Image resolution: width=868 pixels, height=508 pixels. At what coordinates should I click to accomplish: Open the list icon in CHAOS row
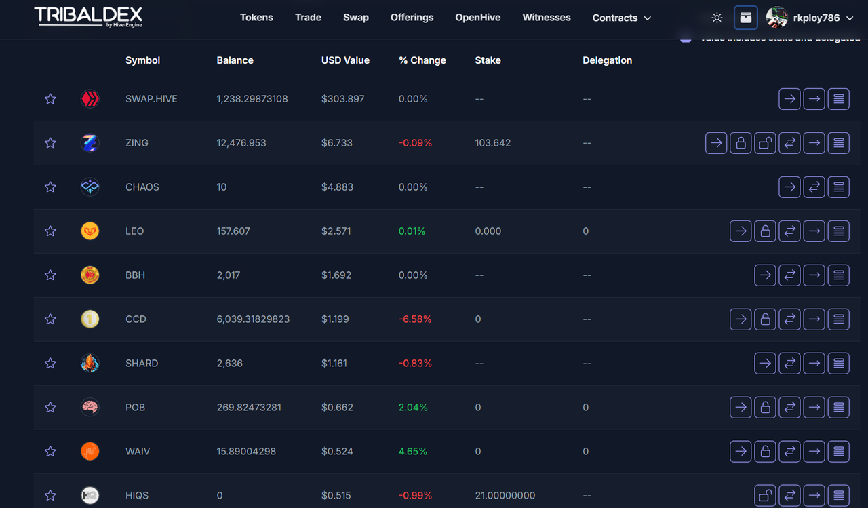tap(838, 187)
